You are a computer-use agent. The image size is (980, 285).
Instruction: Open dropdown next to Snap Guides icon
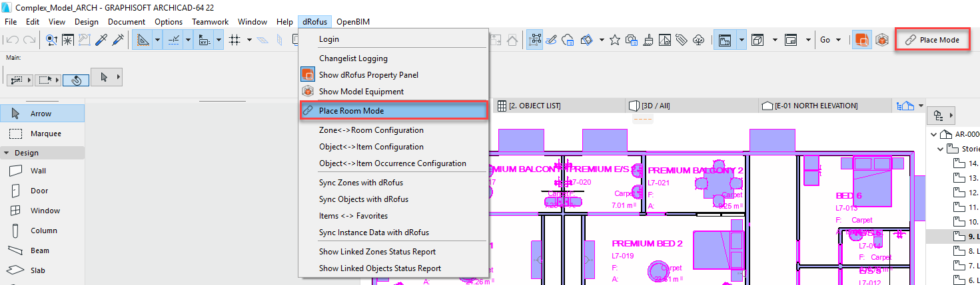tap(189, 40)
